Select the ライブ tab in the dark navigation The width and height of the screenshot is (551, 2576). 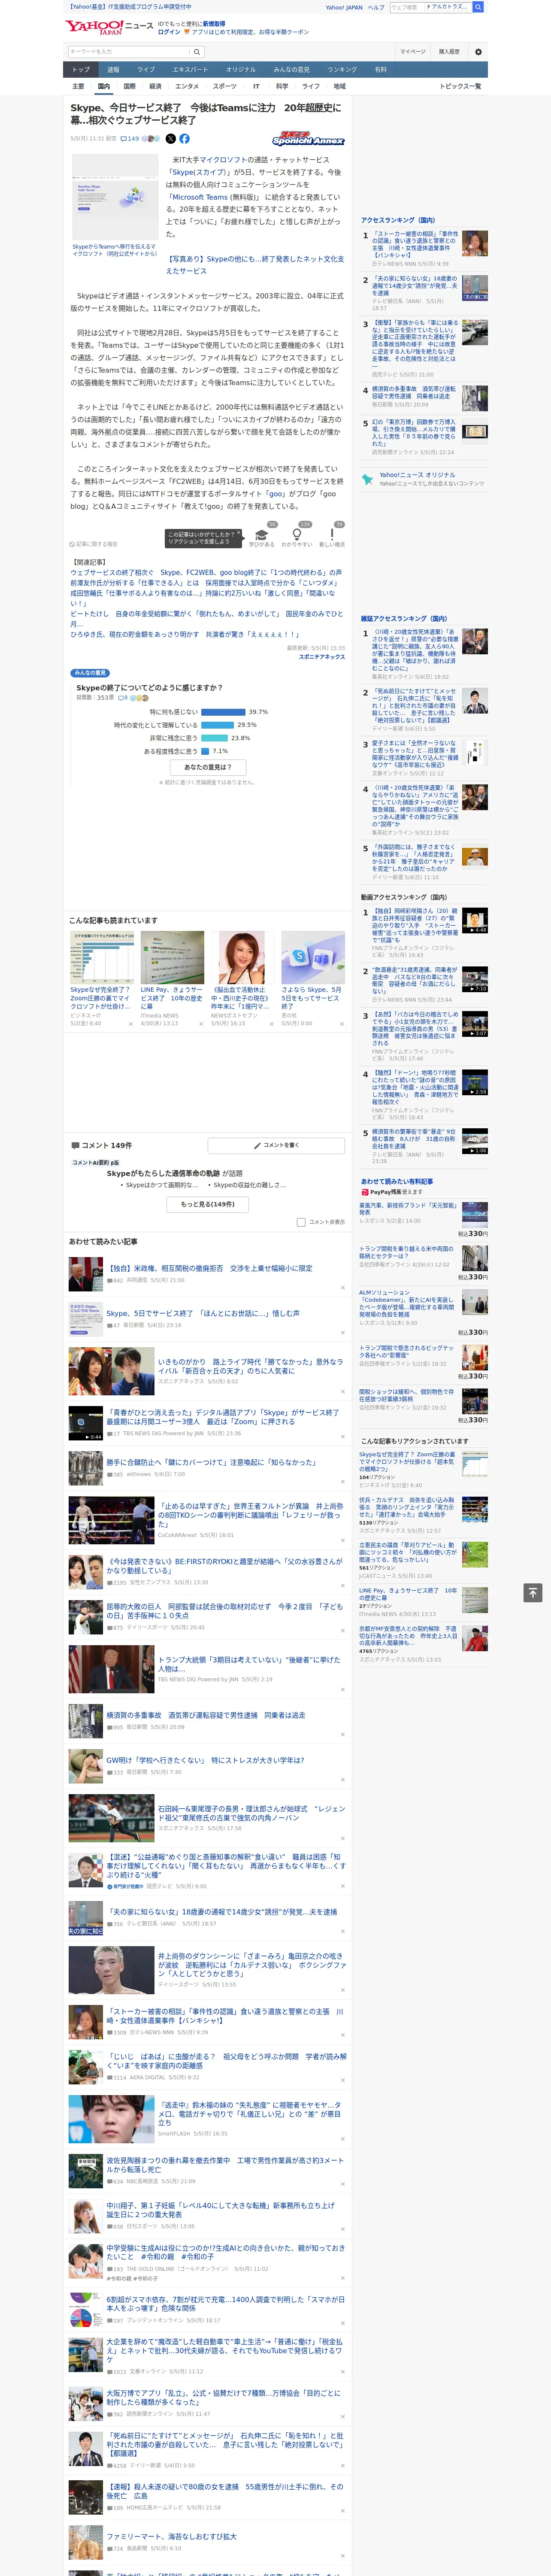[146, 70]
